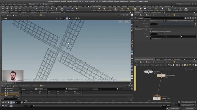Select the Sphere shelf tool
Viewport: 197px width, 110px height.
(7, 9)
